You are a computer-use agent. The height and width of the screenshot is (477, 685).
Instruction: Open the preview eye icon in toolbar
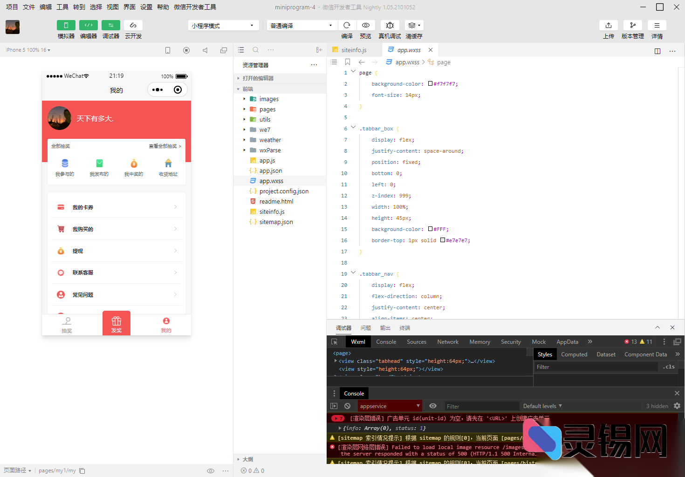pyautogui.click(x=366, y=25)
